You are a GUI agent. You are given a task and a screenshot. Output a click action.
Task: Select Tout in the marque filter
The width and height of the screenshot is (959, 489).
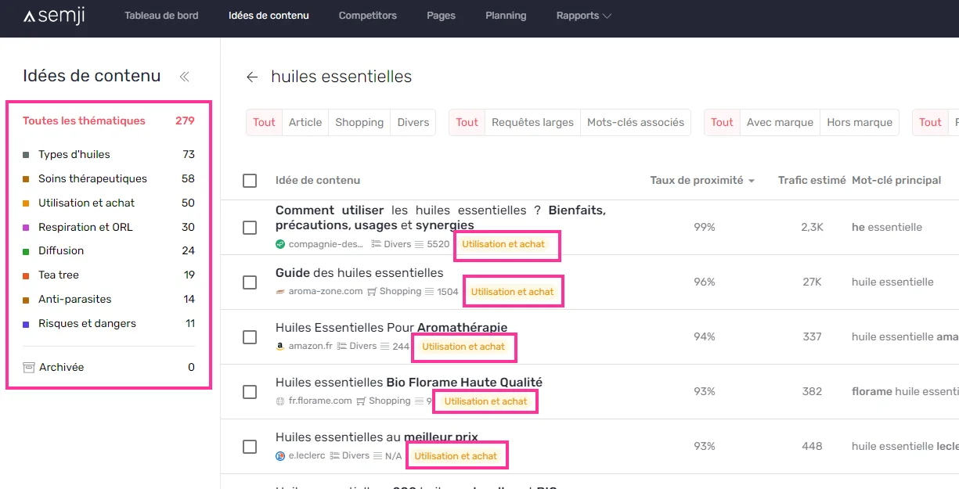[x=723, y=122]
